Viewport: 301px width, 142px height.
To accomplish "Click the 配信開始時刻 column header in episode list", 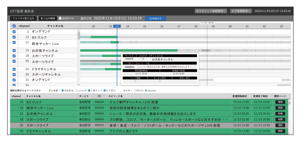I will [x=241, y=96].
